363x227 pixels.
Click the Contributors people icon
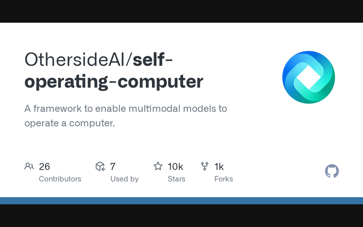pos(29,166)
